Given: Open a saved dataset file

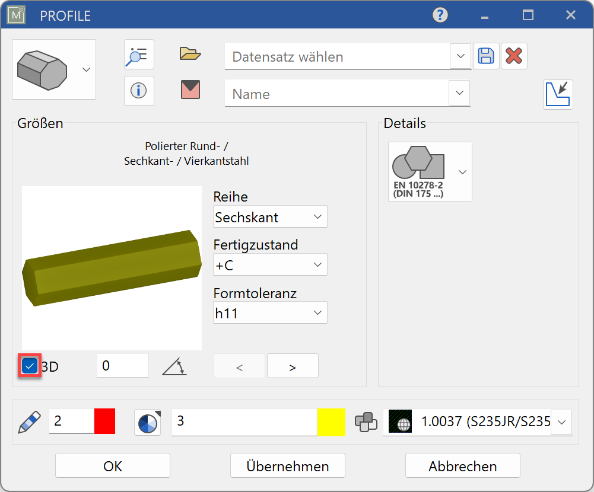Looking at the screenshot, I should [x=190, y=53].
